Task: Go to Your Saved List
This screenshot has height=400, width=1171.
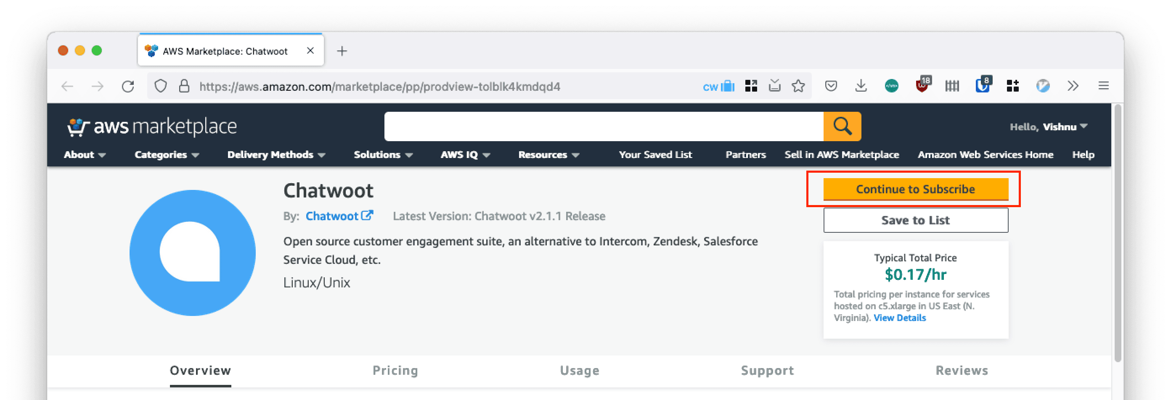Action: [x=655, y=155]
